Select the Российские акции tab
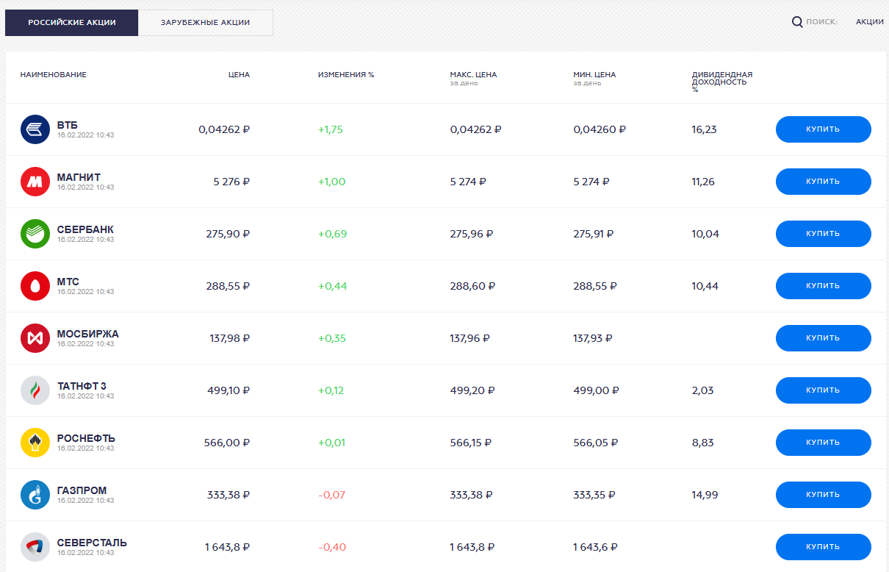Viewport: 889px width, 572px height. [x=72, y=23]
